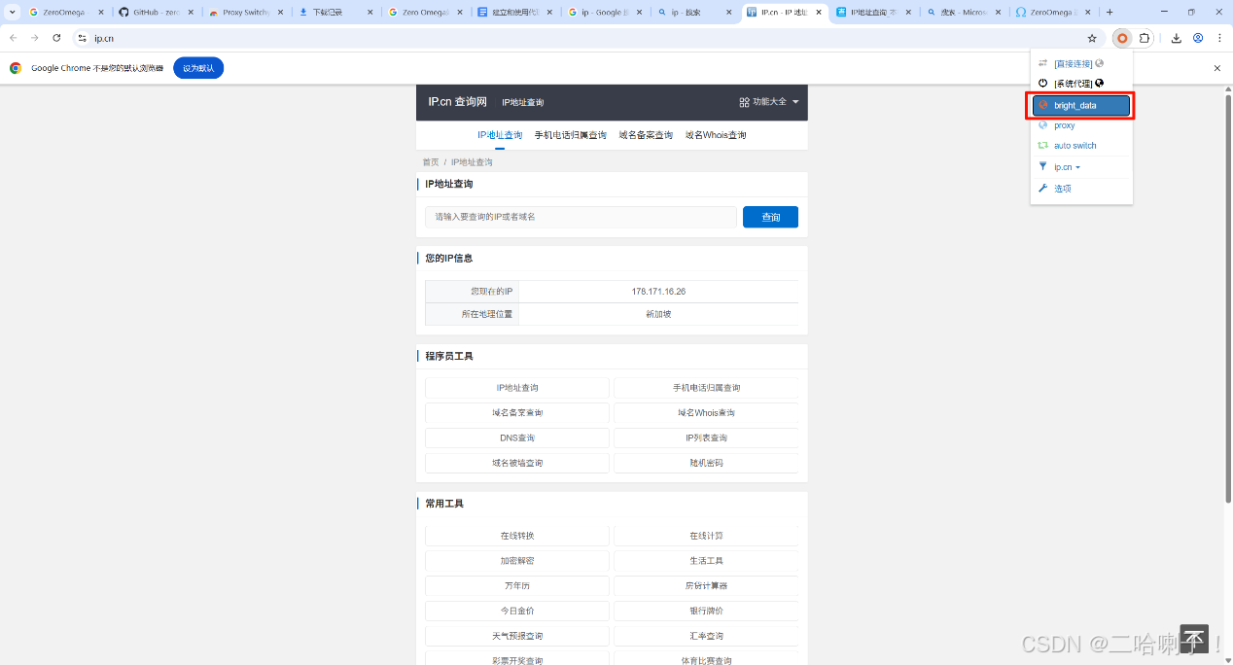The height and width of the screenshot is (665, 1233).
Task: Select bright_data proxy profile
Action: 1081,105
